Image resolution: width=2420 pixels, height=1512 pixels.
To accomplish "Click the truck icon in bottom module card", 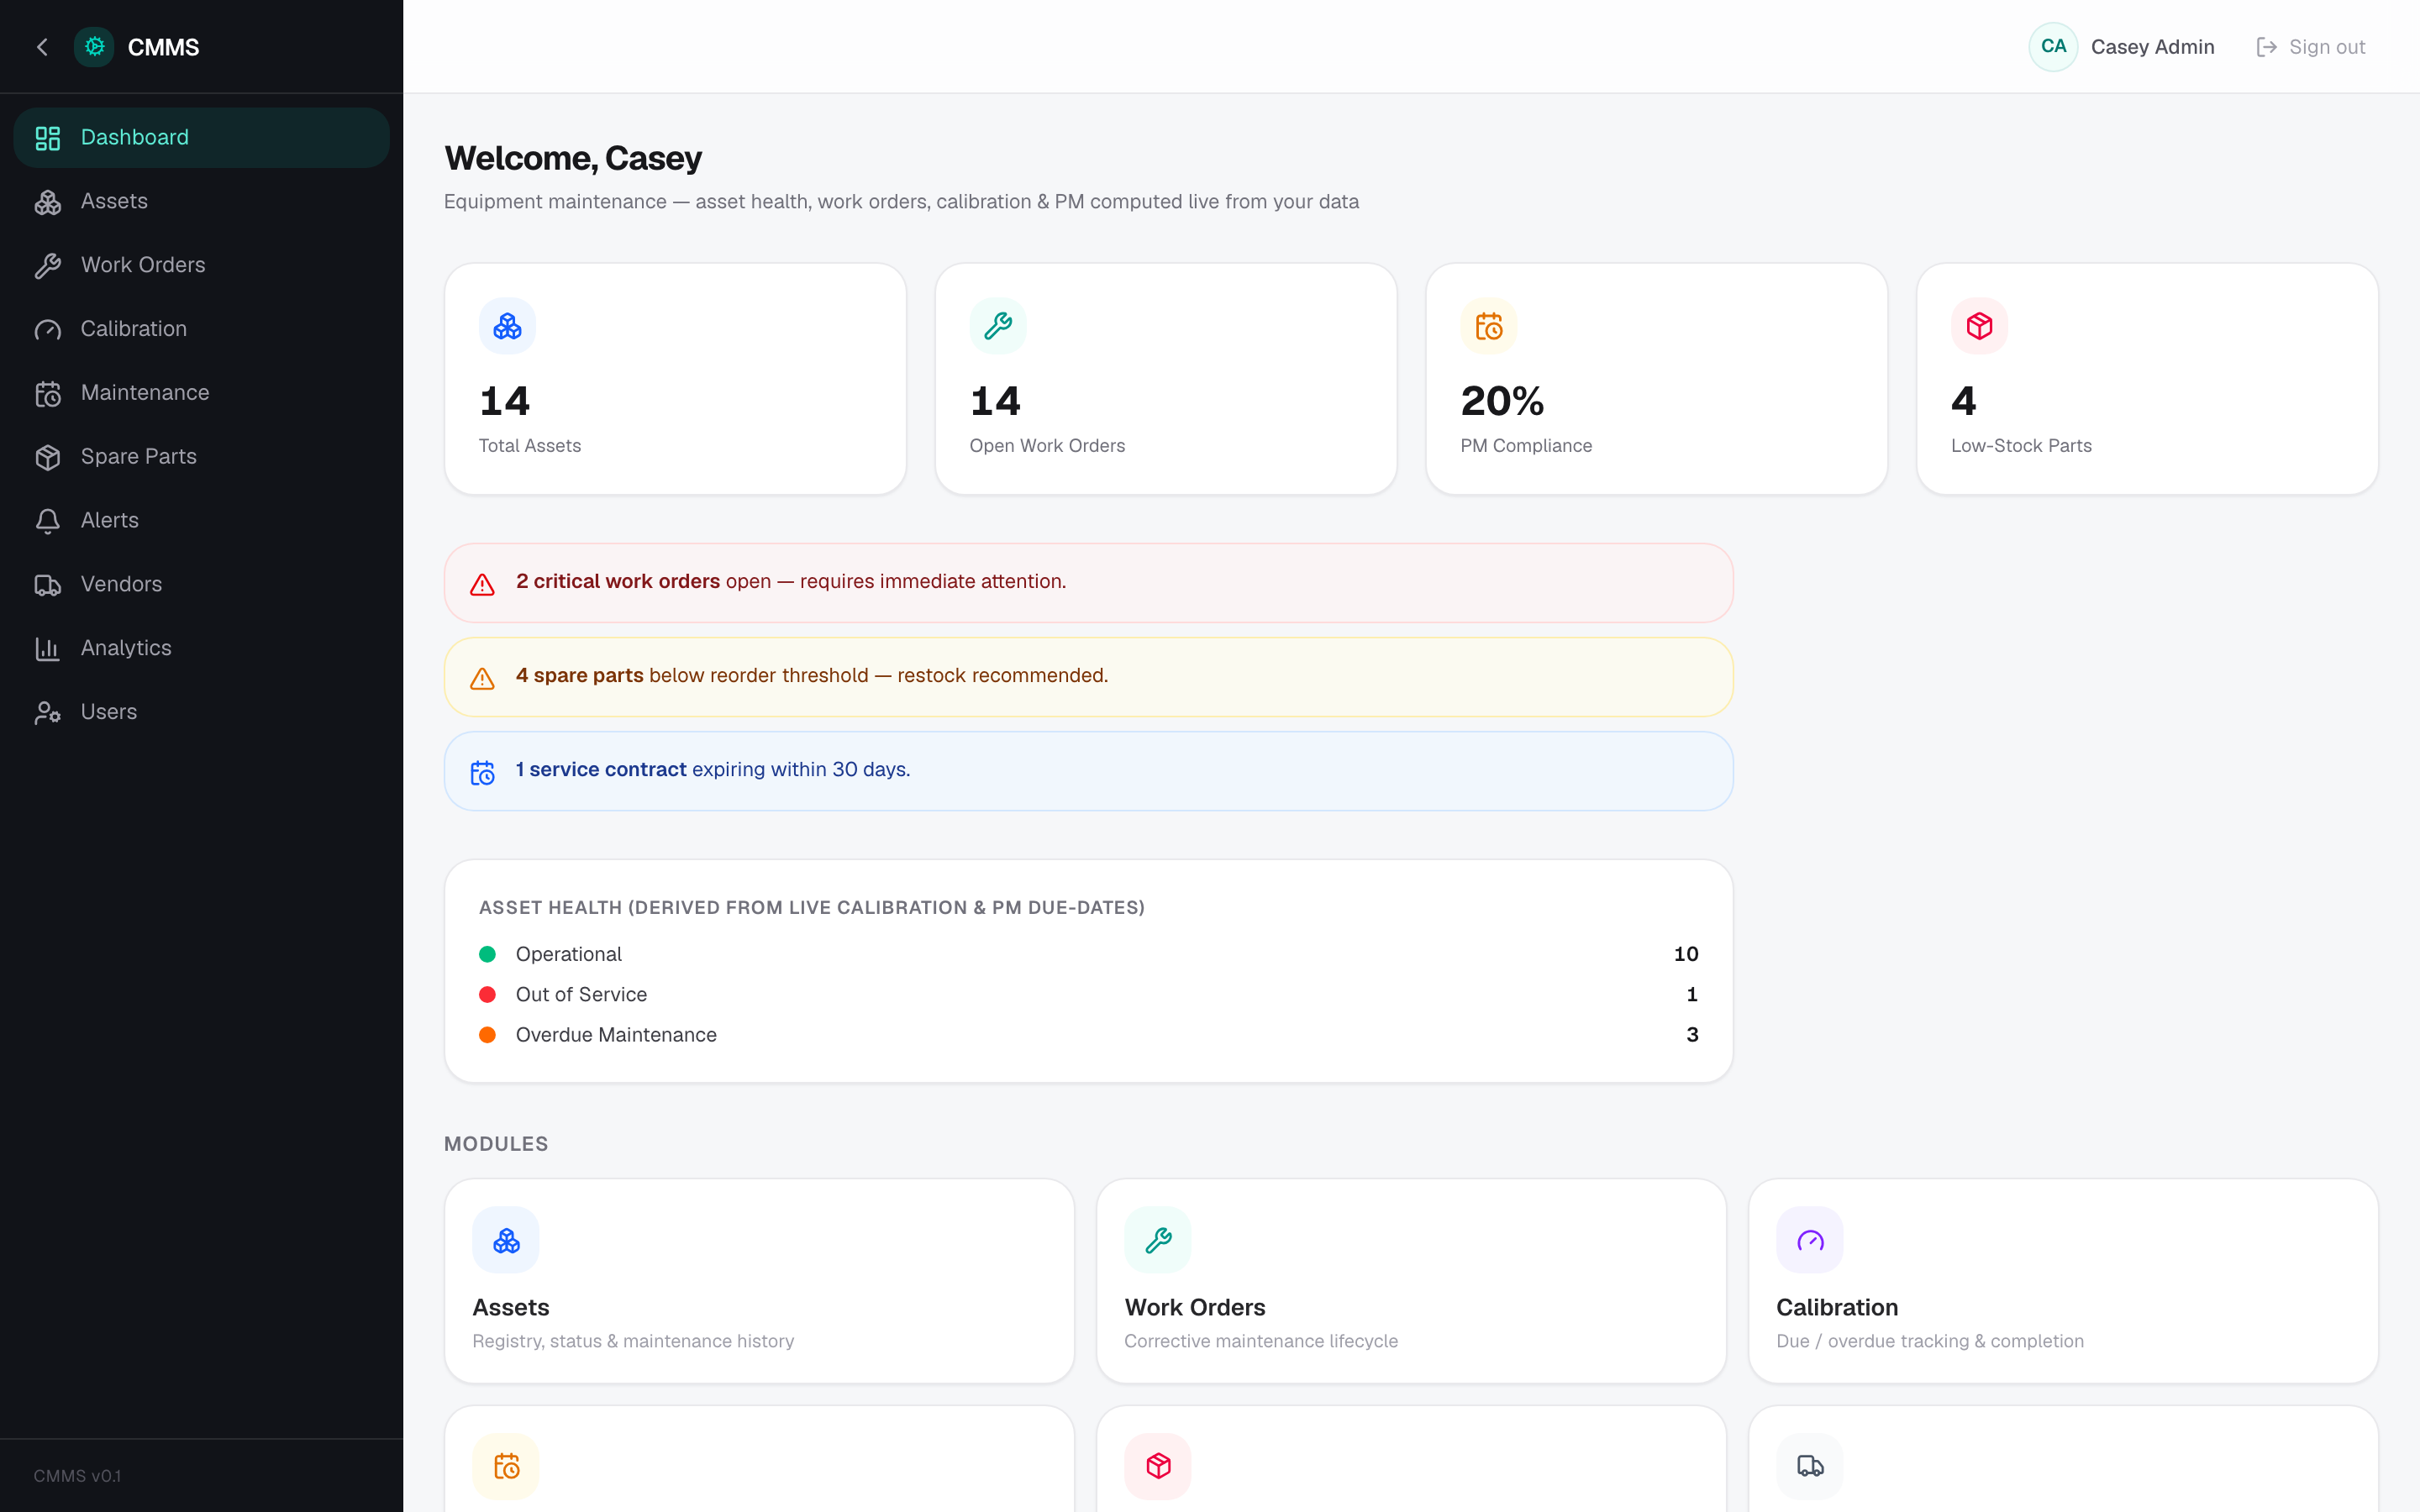I will (x=1810, y=1466).
